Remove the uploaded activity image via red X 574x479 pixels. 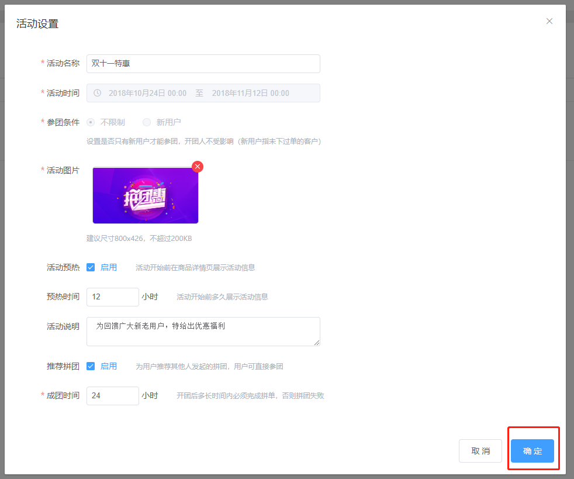[x=198, y=167]
